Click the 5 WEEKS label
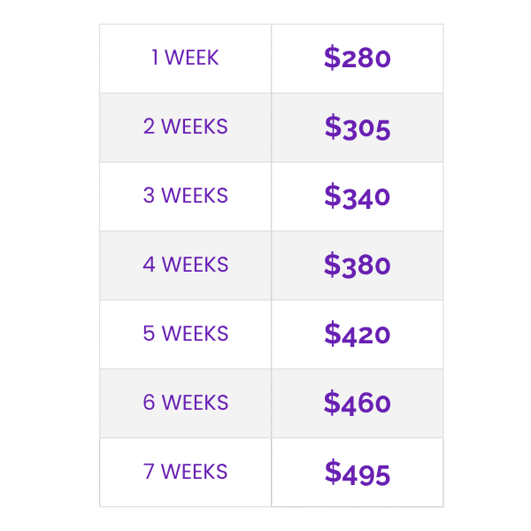This screenshot has height=531, width=531. (185, 335)
